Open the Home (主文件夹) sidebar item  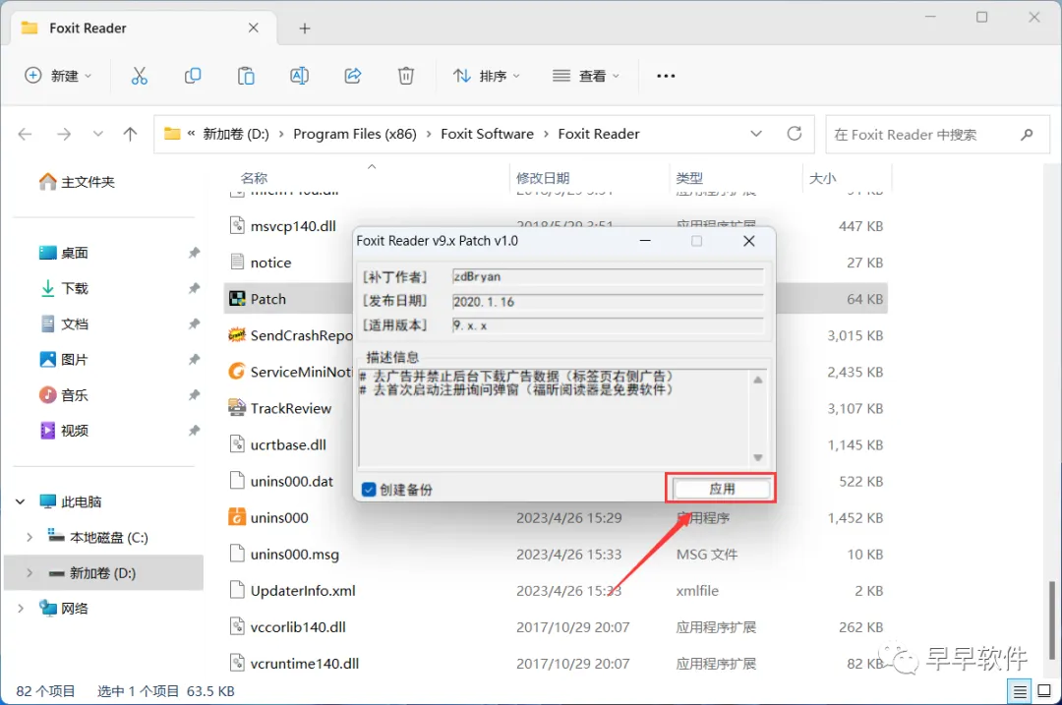pos(78,182)
